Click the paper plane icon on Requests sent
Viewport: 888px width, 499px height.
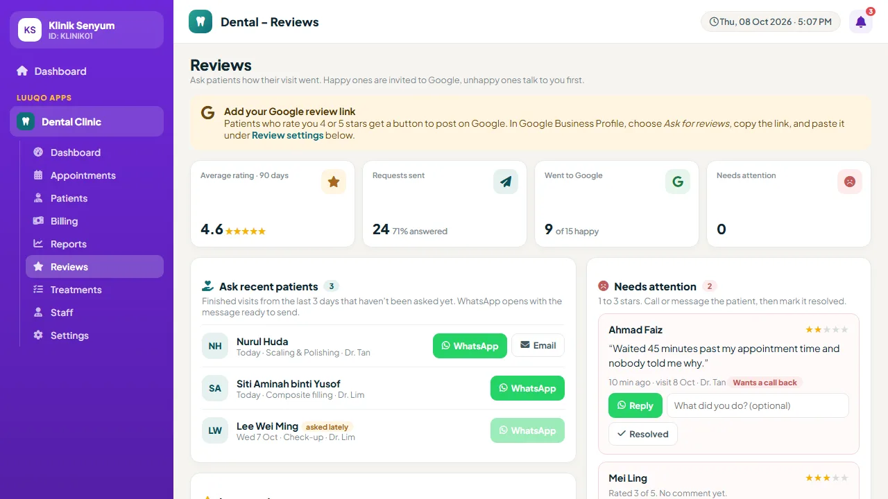pos(506,182)
